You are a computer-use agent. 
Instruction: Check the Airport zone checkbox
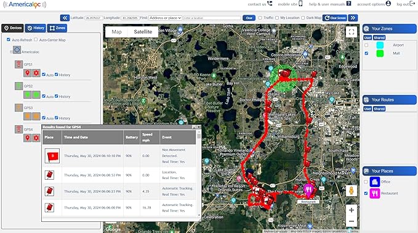coord(366,45)
